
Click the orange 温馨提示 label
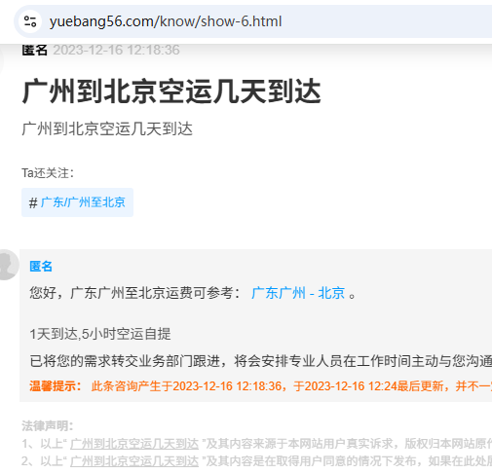56,386
